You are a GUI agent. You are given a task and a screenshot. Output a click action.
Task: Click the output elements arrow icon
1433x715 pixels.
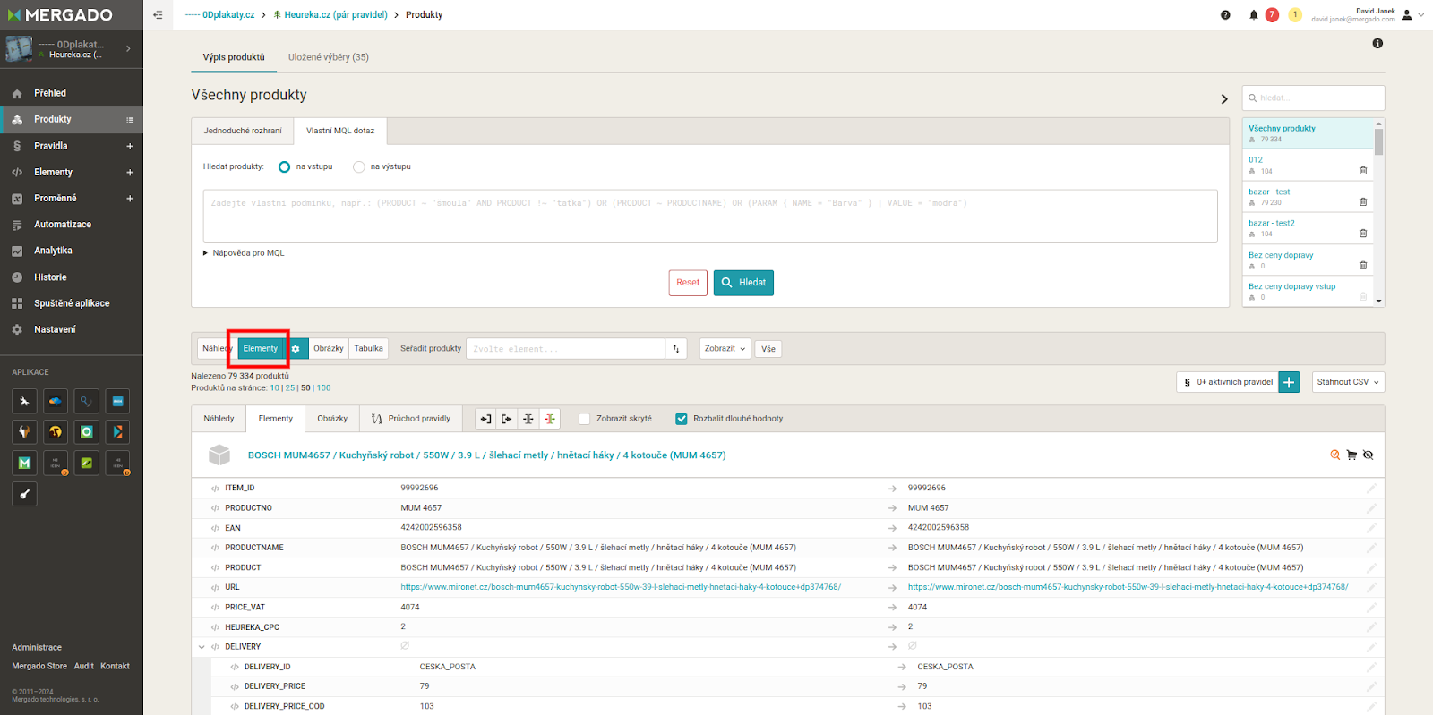pos(507,419)
